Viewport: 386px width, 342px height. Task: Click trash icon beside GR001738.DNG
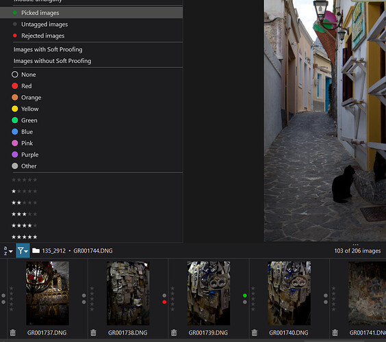coord(93,332)
